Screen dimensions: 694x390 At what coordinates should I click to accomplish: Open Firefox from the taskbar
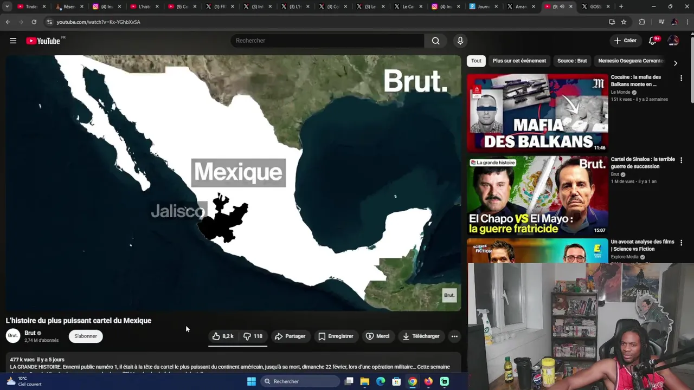[428, 381]
